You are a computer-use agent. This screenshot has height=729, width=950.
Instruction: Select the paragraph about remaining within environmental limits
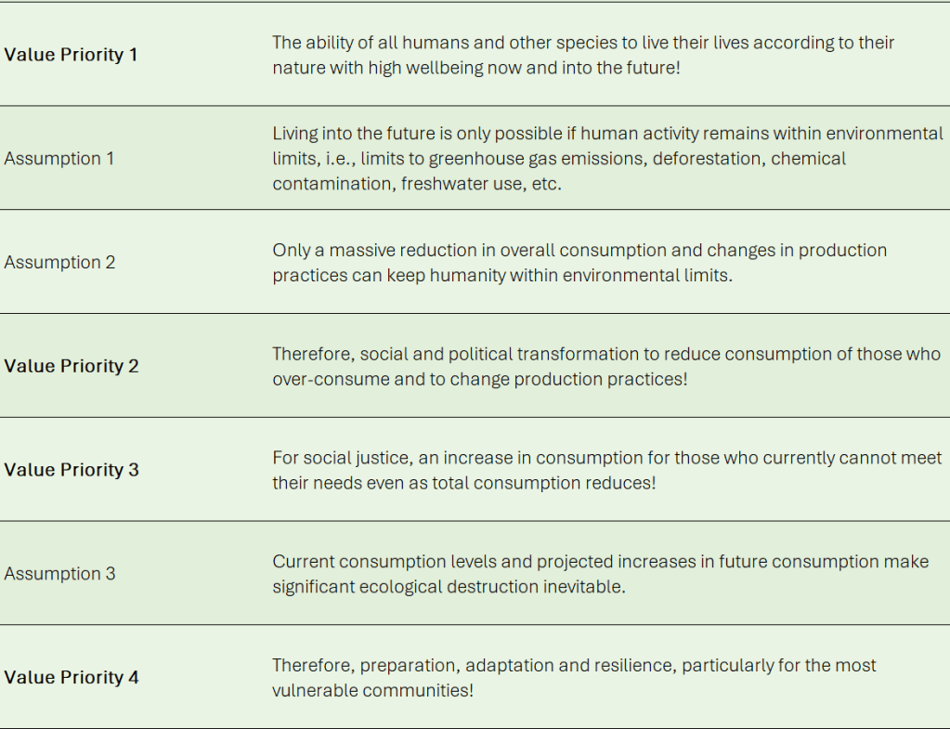tap(607, 159)
